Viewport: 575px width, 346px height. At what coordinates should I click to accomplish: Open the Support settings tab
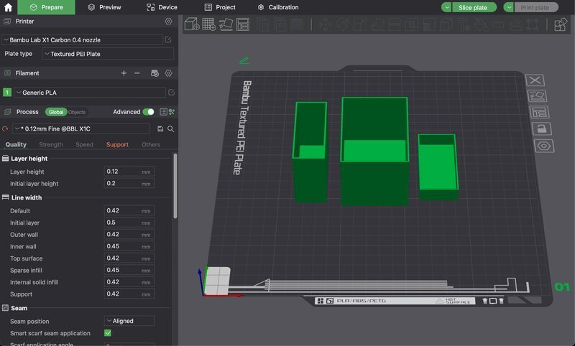coord(117,144)
